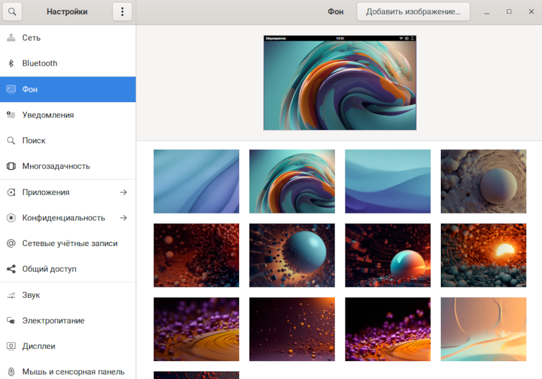Screen dimensions: 542x379
Task: Click the Электропитание power icon
Action: 10,321
